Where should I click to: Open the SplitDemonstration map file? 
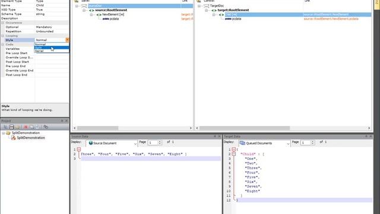point(31,138)
